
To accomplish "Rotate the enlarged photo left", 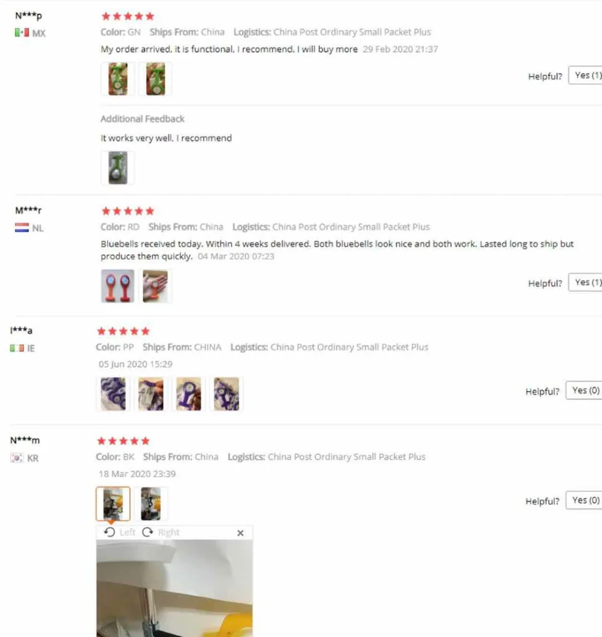I will 119,532.
